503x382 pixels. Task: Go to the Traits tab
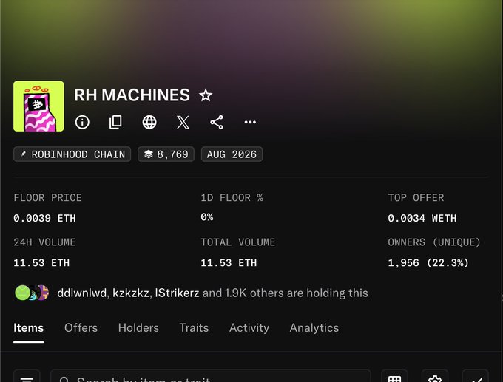click(x=194, y=328)
